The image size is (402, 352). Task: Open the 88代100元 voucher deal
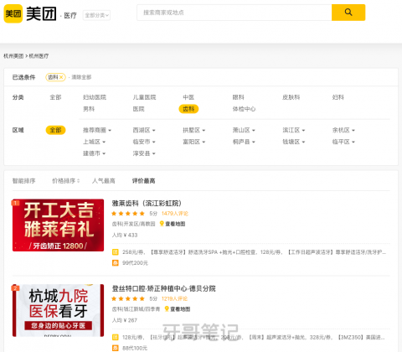[135, 348]
